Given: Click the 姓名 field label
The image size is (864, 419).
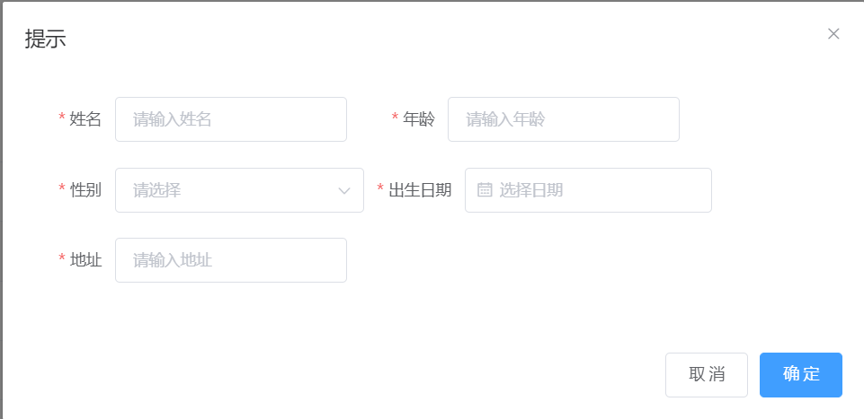Looking at the screenshot, I should click(85, 119).
